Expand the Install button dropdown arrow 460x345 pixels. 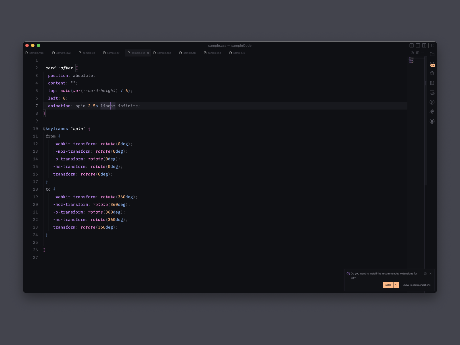click(396, 285)
